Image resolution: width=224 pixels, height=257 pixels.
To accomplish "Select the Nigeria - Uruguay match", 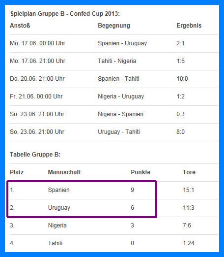I will coord(121,96).
